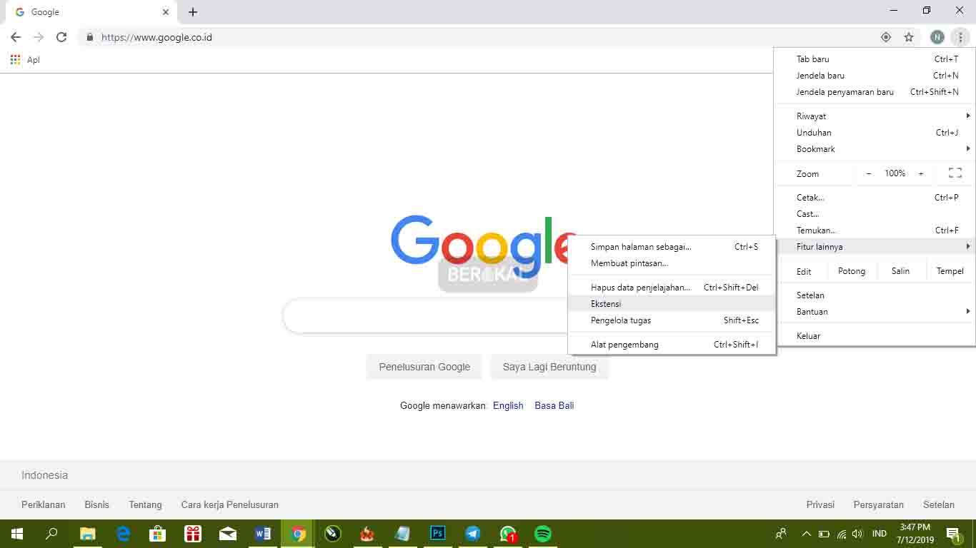Open the Periklanan footer link
The width and height of the screenshot is (976, 548).
click(x=44, y=504)
